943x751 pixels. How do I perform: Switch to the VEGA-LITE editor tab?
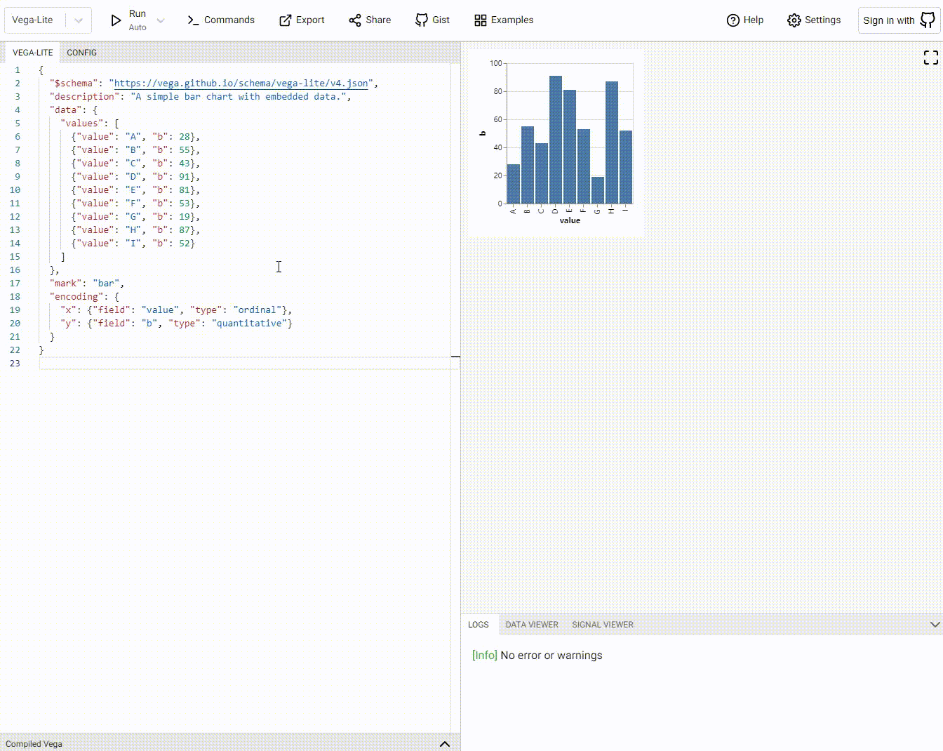point(33,53)
